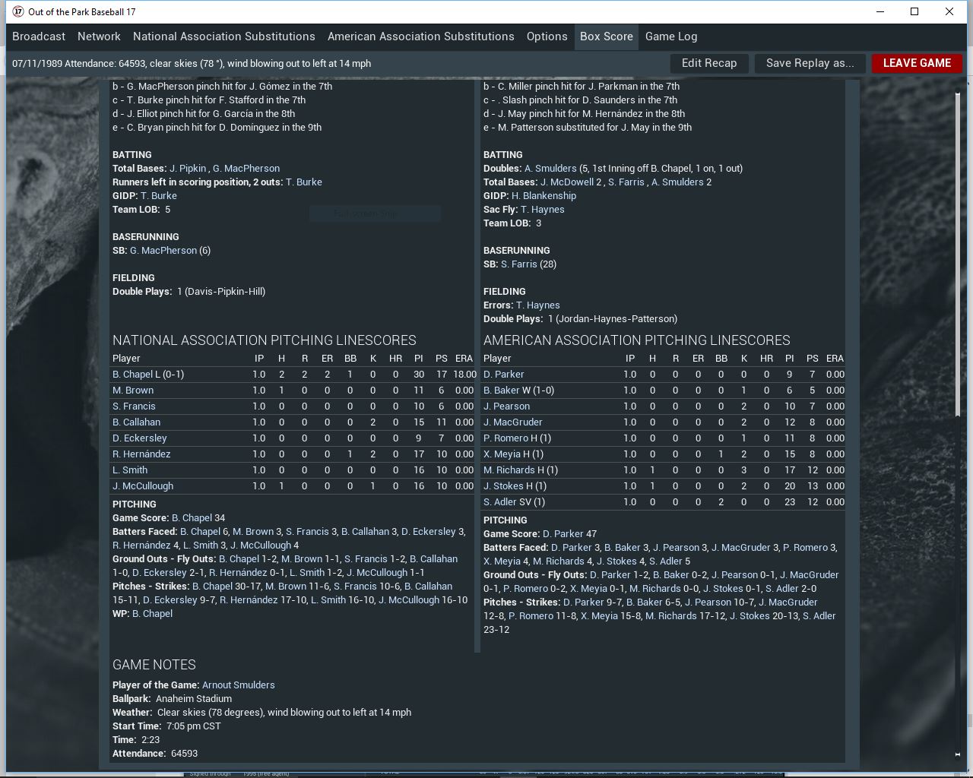Viewport: 973px width, 778px height.
Task: Open T. Burke in runners left in scoring position
Action: point(304,182)
